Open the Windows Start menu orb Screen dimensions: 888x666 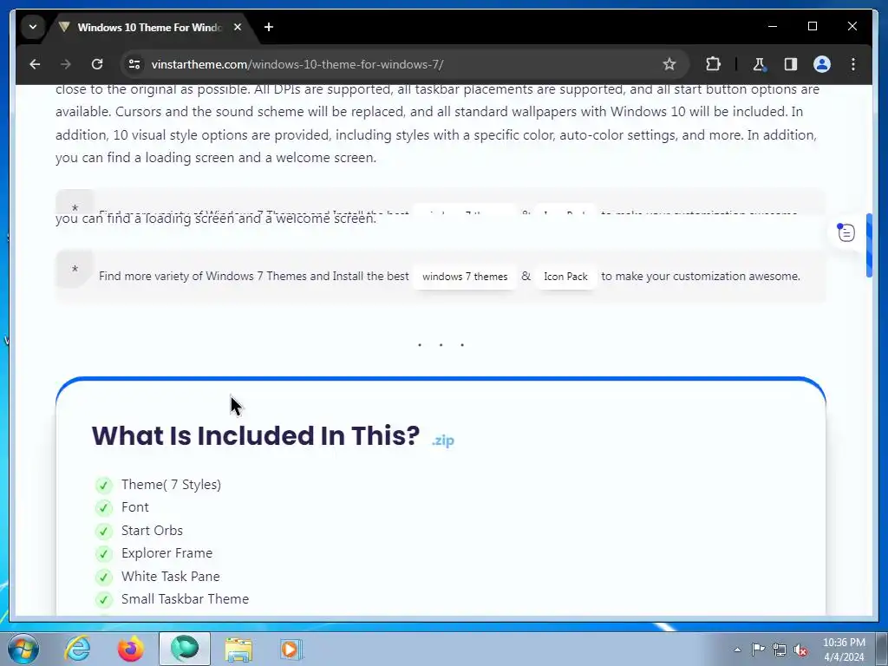point(23,649)
